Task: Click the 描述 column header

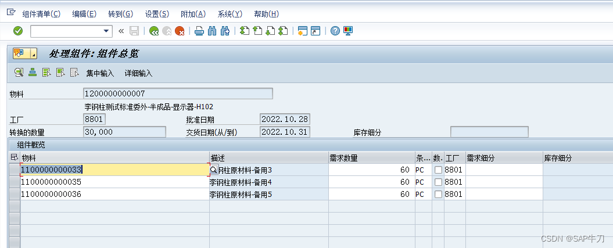Action: (269, 158)
